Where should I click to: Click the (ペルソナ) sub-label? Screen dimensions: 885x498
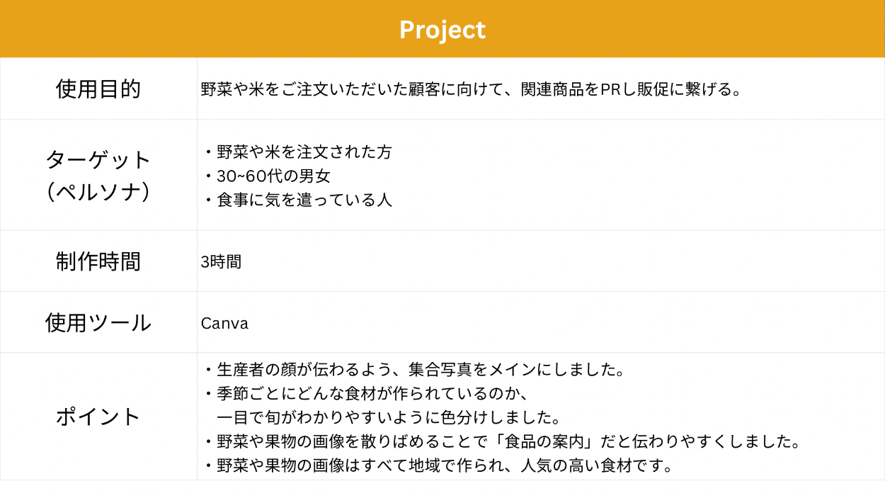point(98,192)
